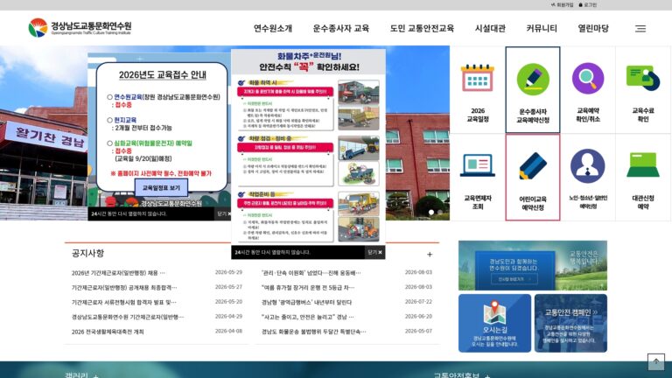Click the 교육일정표 보기 button

(x=161, y=188)
